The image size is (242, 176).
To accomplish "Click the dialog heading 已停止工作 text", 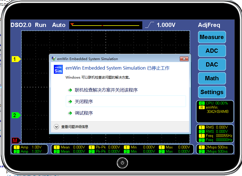I will pos(158,68).
